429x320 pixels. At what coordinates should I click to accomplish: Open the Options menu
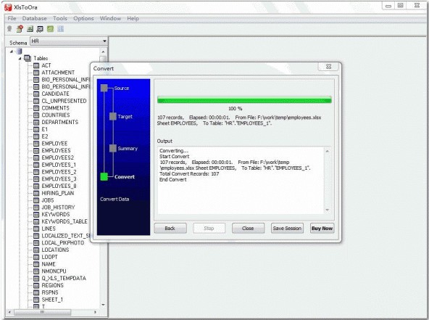[x=83, y=18]
